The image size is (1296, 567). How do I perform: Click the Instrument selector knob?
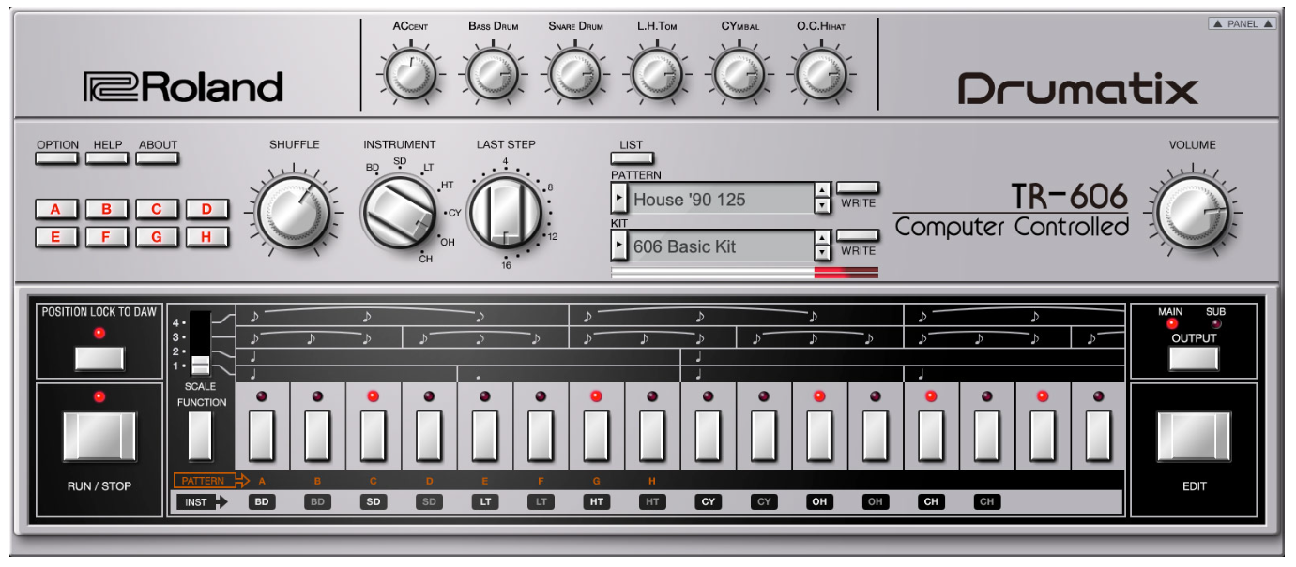[x=400, y=212]
